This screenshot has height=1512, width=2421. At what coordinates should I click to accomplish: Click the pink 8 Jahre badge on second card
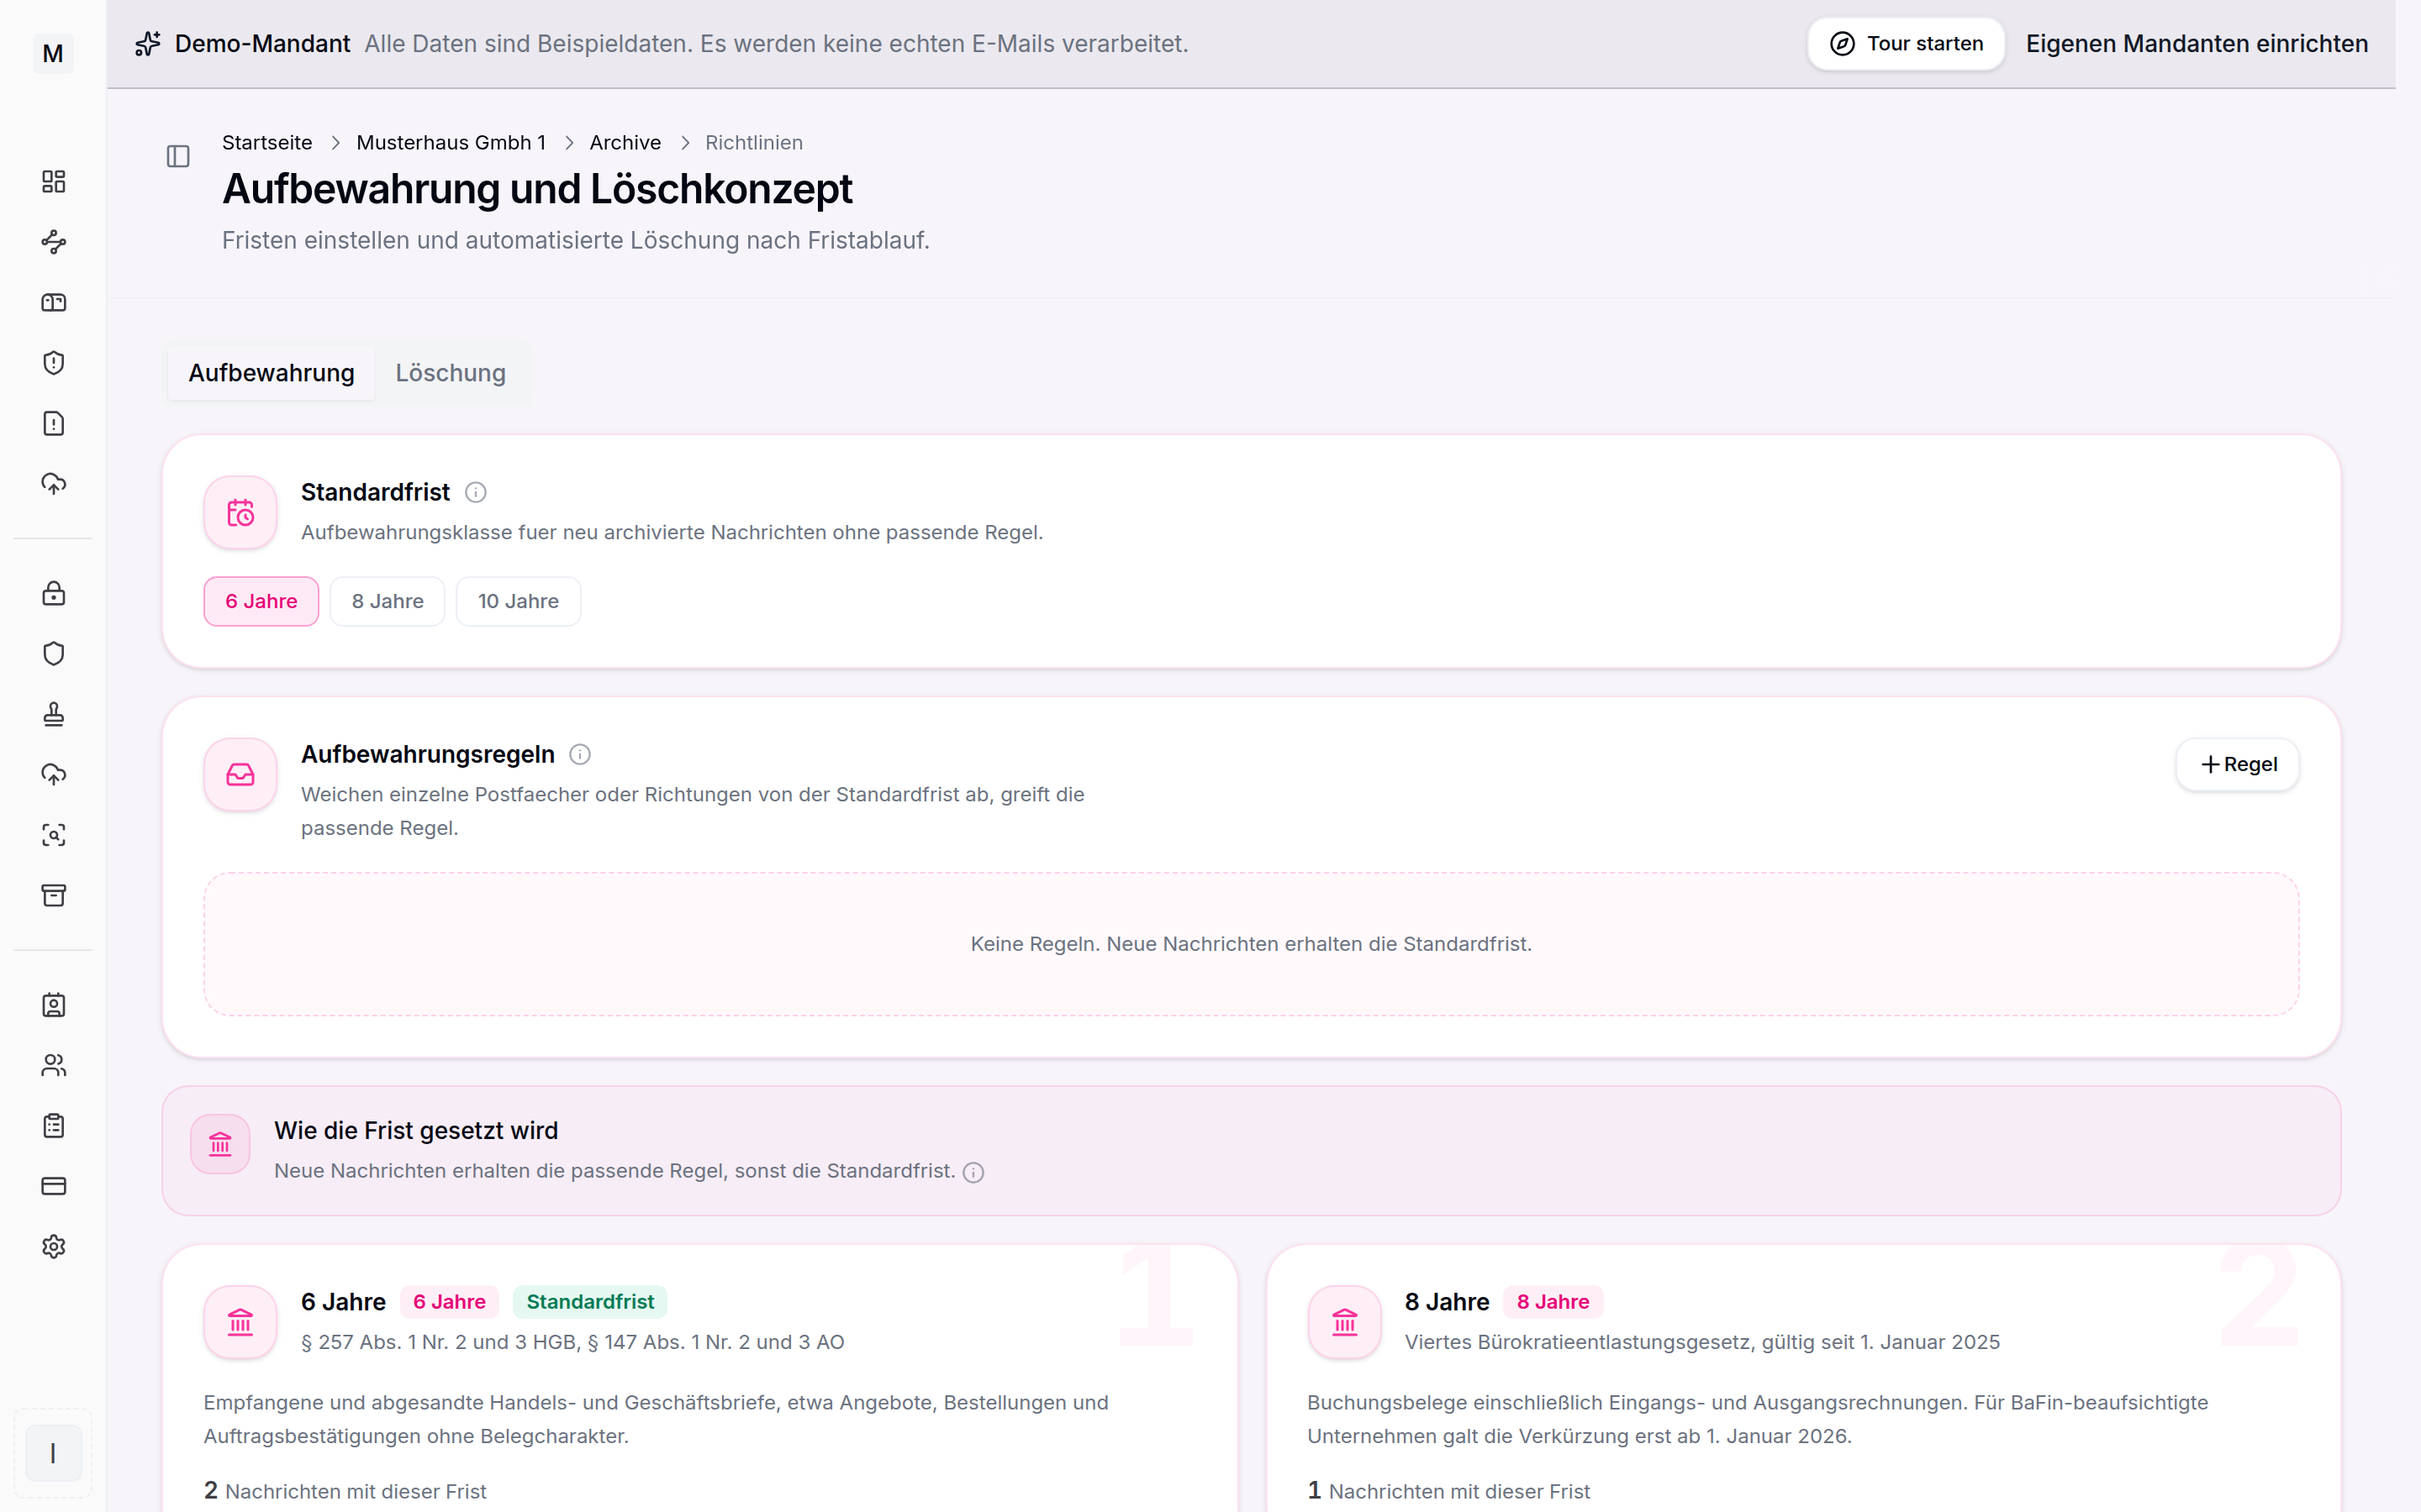tap(1553, 1302)
